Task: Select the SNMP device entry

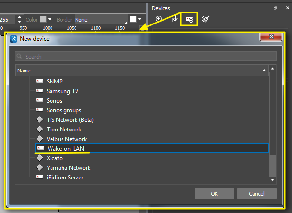Action: point(54,81)
